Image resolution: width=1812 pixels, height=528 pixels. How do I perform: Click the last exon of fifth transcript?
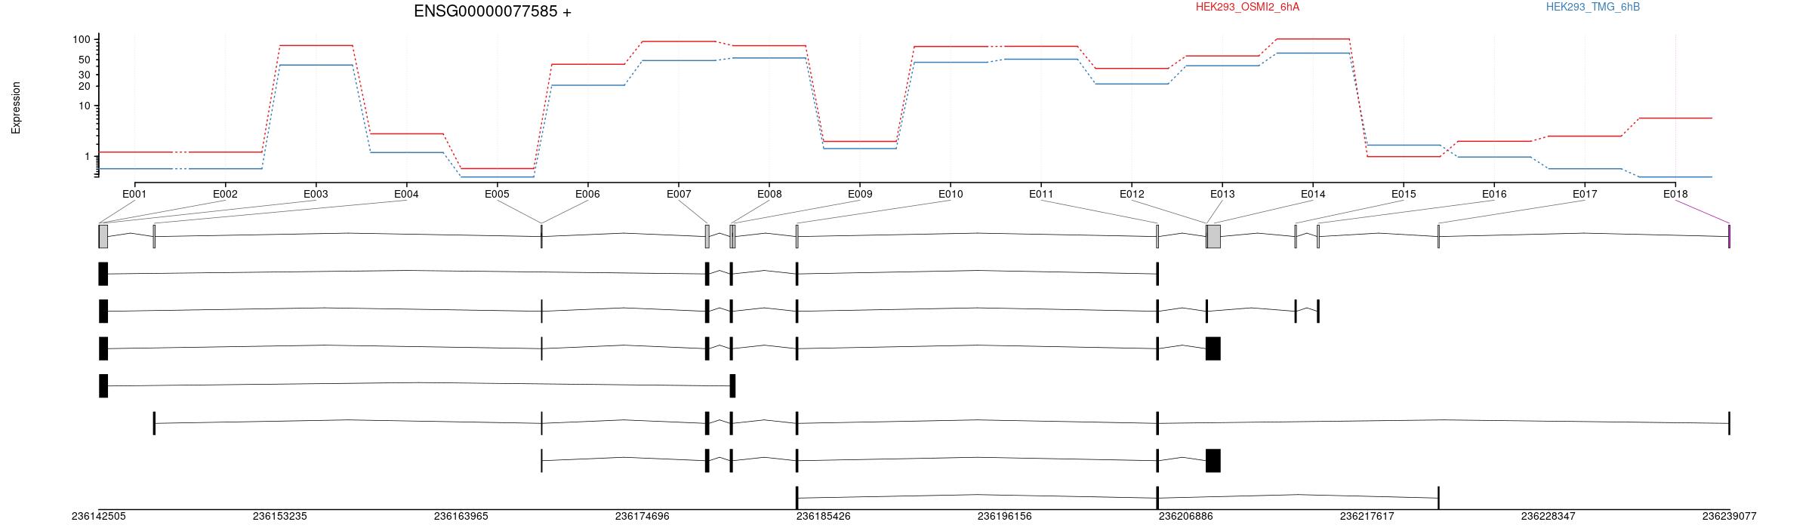1729,423
